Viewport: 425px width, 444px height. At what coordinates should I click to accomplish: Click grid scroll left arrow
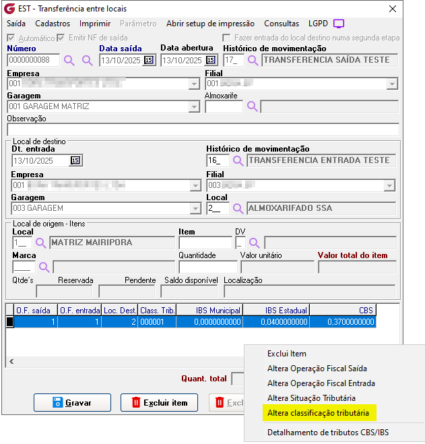coord(11,361)
